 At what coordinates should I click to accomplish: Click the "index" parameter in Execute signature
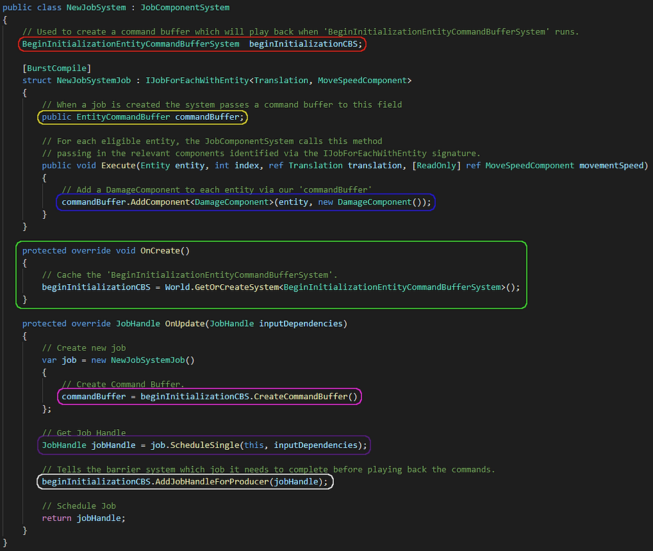click(x=247, y=166)
